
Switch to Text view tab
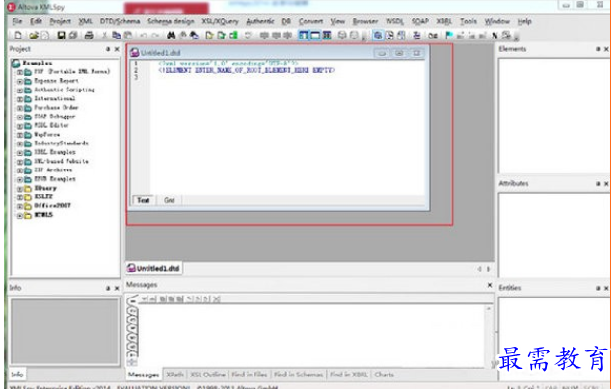(143, 200)
